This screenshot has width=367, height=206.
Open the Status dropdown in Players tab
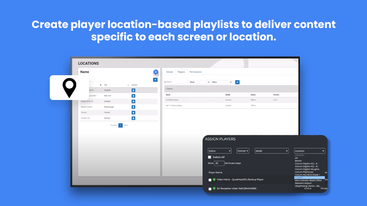(x=221, y=82)
